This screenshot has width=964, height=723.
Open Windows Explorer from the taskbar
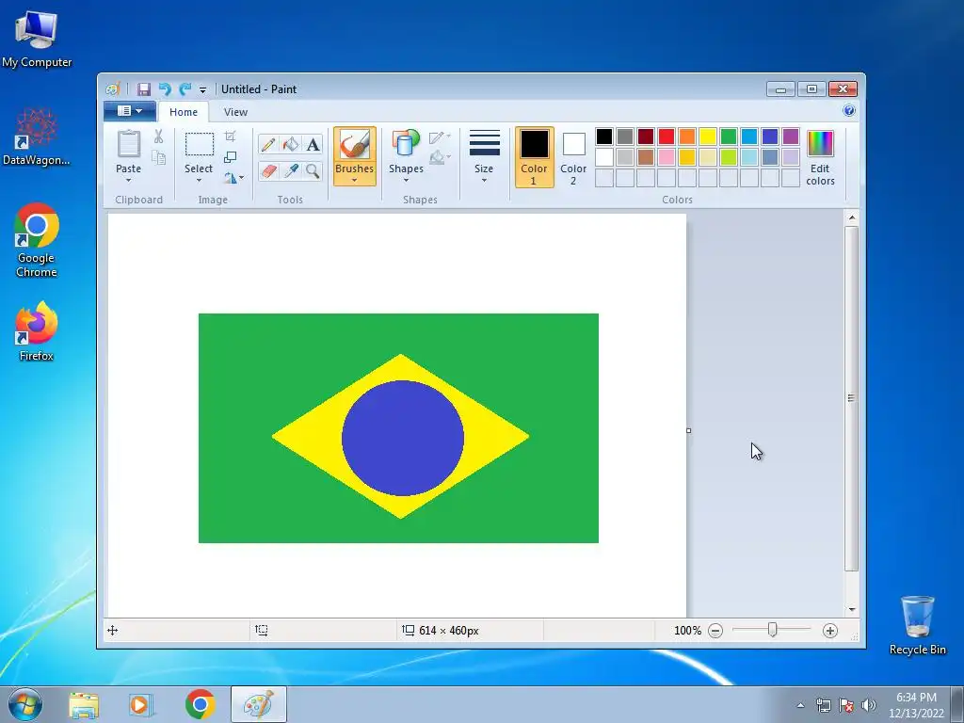[x=84, y=704]
